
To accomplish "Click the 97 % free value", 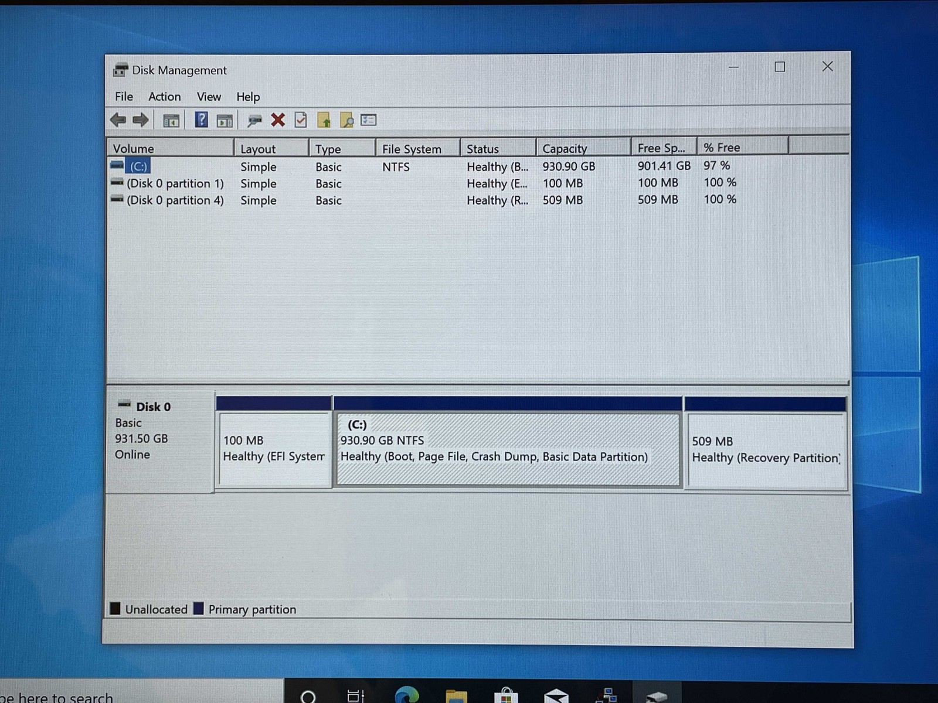I will [x=716, y=165].
